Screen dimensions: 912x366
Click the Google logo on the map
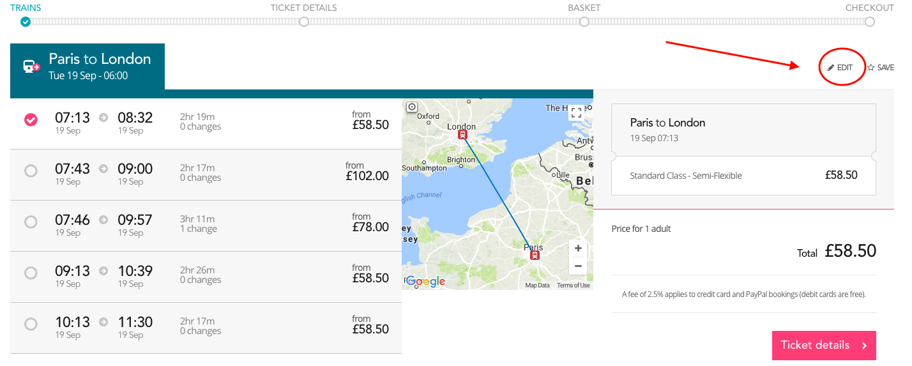click(x=425, y=281)
